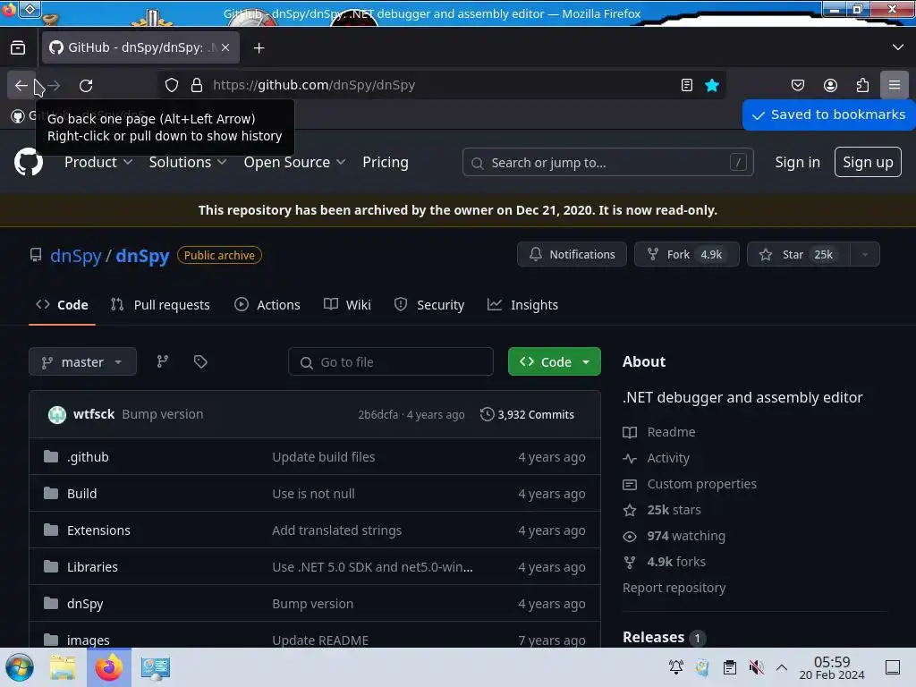Open the Pocket save icon
916x687 pixels.
pyautogui.click(x=797, y=85)
